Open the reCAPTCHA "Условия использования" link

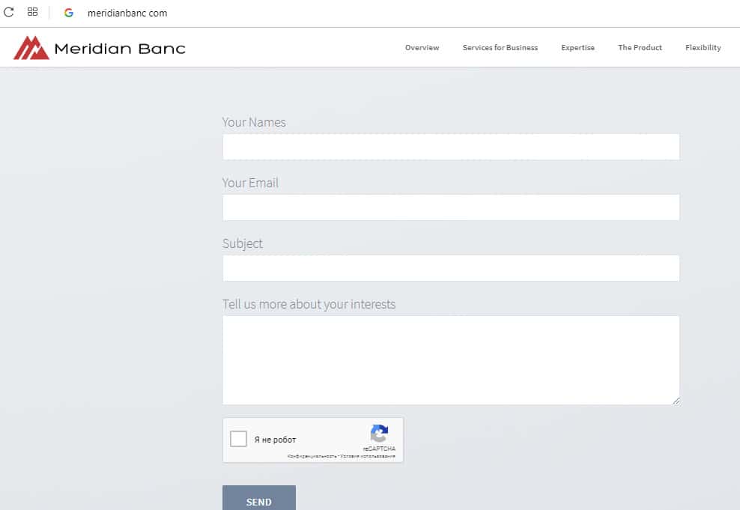coord(369,456)
